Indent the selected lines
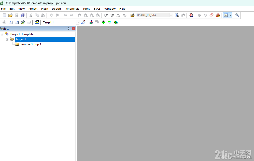Viewport: 254px width, 161px height. point(106,15)
